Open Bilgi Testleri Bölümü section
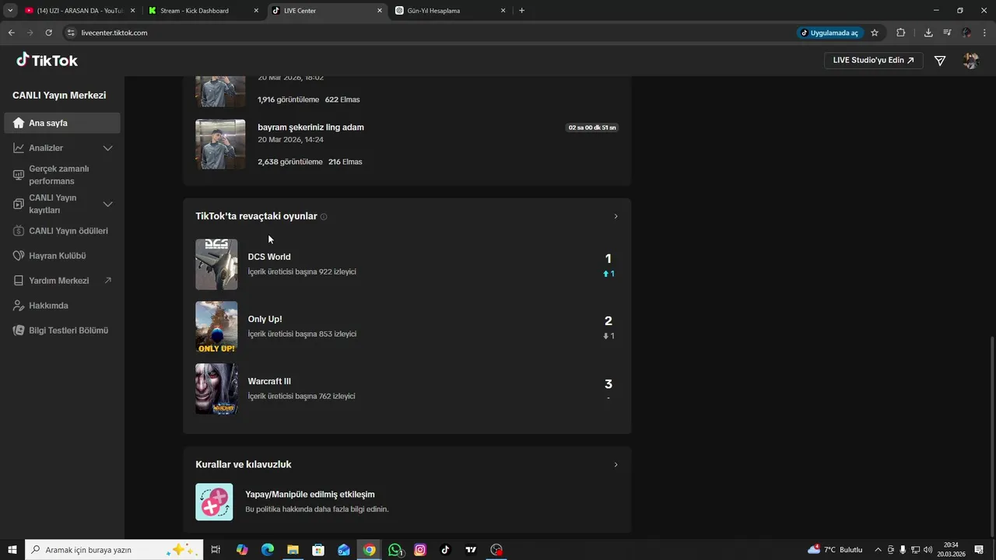Screen dimensions: 996x560 pos(68,331)
